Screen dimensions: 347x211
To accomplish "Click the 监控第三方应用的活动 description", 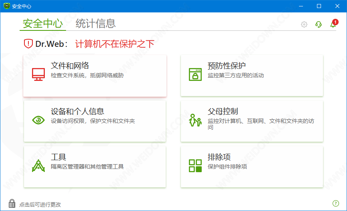I will tap(236, 76).
